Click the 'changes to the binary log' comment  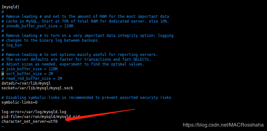51,40
